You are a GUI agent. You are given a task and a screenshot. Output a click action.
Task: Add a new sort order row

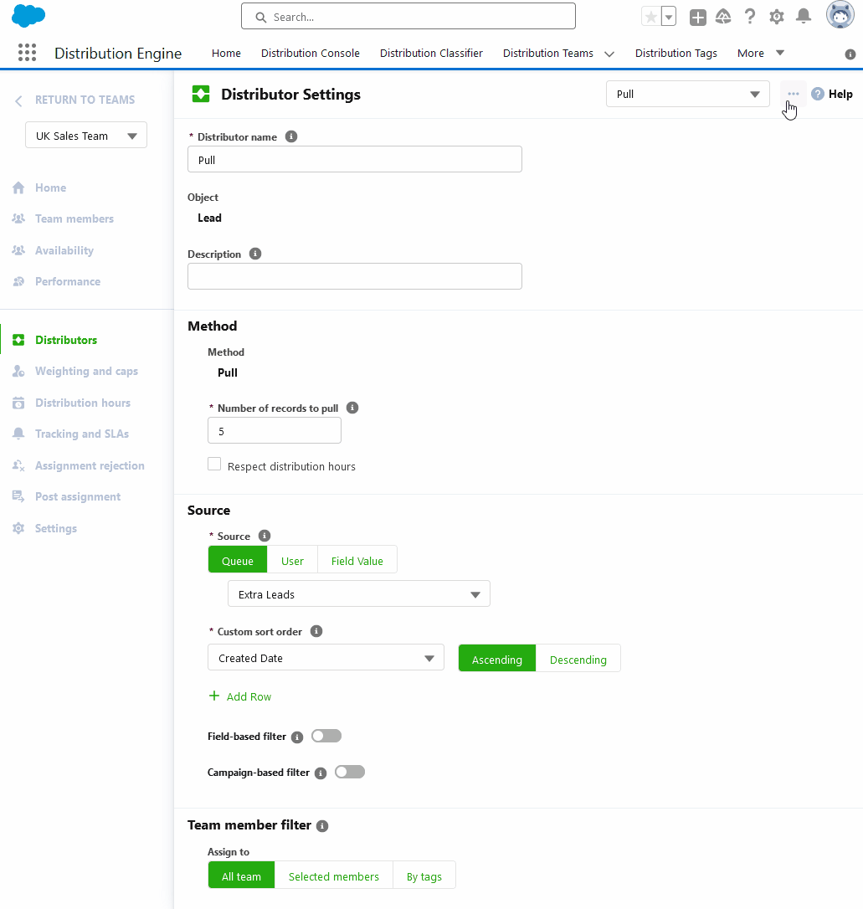coord(240,696)
